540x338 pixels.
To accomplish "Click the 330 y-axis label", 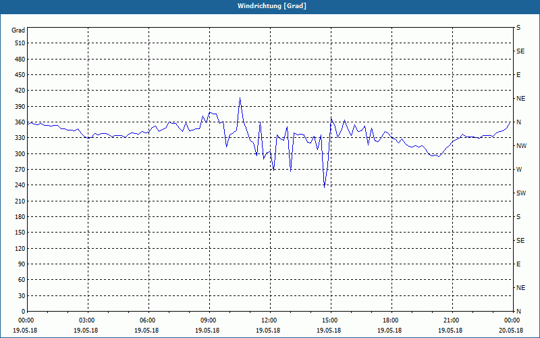I will click(20, 138).
